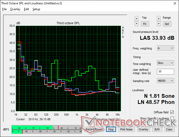Click the Top down arrow
The image size is (179, 137).
[136, 24]
